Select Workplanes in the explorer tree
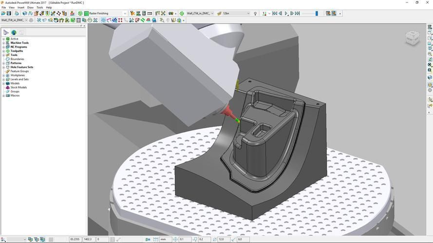This screenshot has height=243, width=433. click(18, 75)
